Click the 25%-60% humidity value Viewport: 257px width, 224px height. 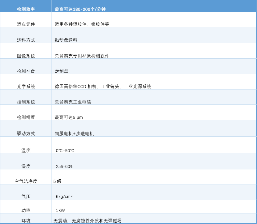coord(64,166)
